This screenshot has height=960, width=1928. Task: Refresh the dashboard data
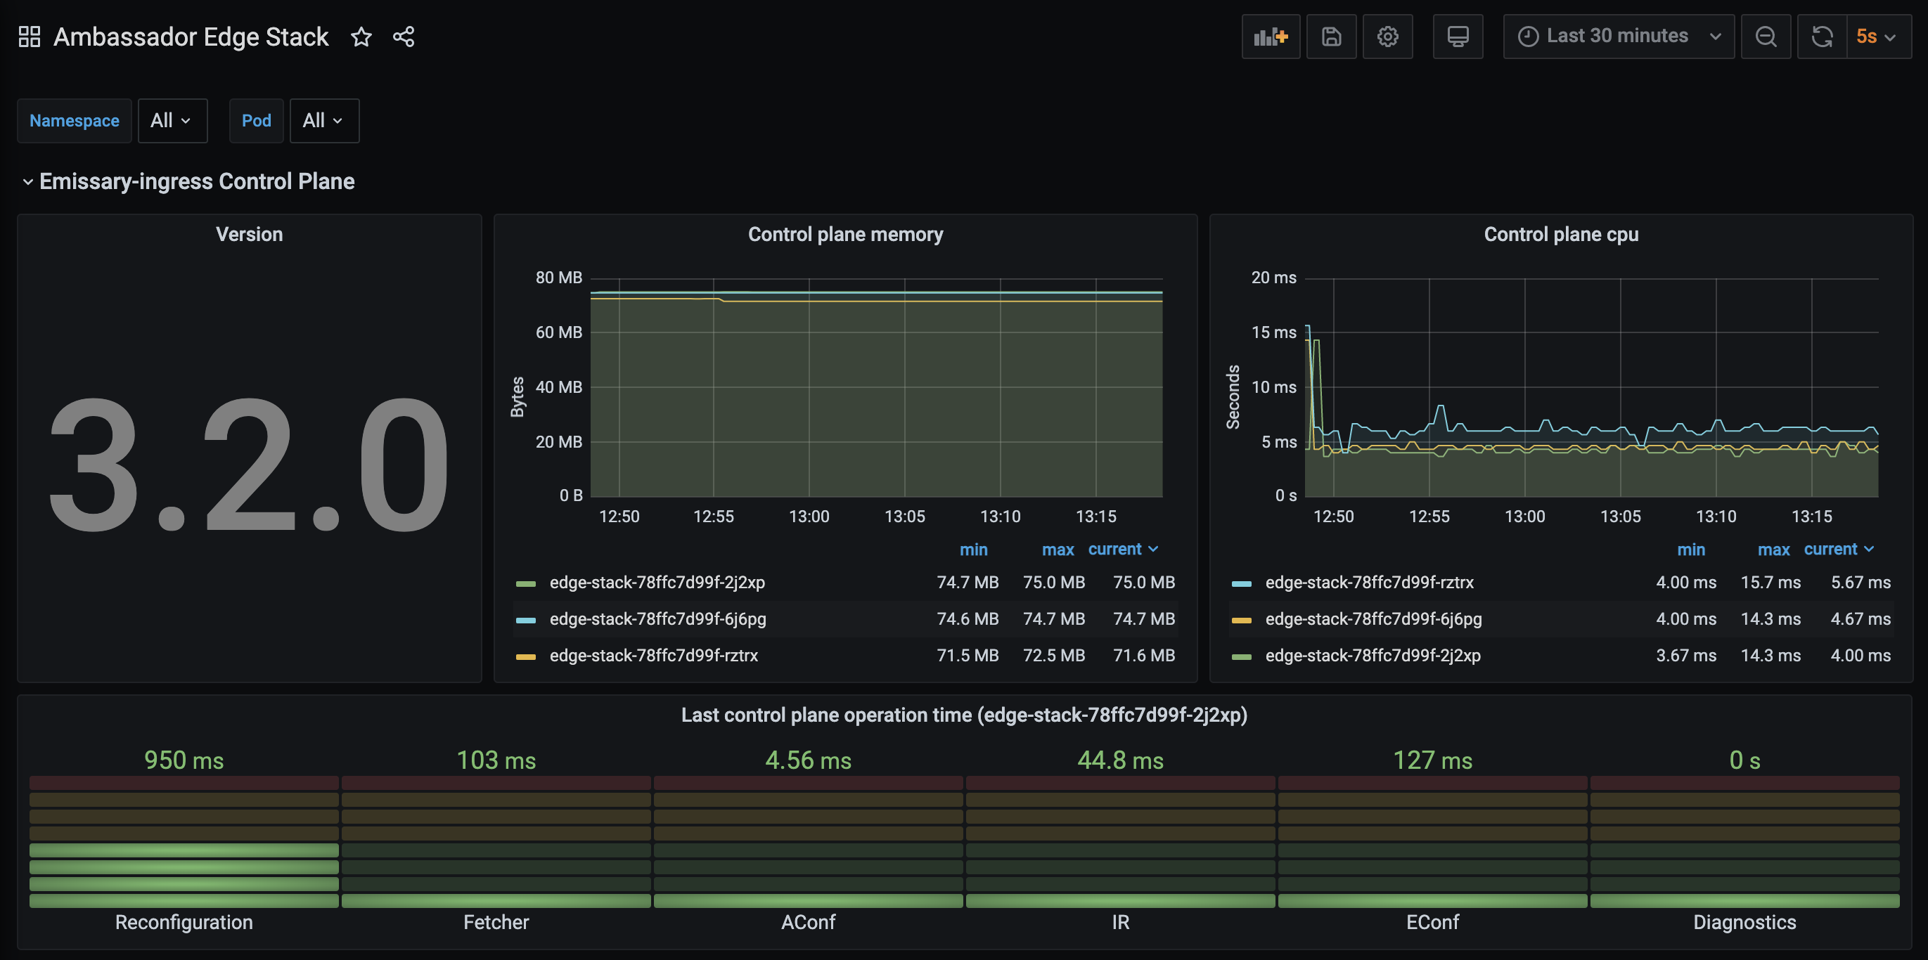point(1822,36)
